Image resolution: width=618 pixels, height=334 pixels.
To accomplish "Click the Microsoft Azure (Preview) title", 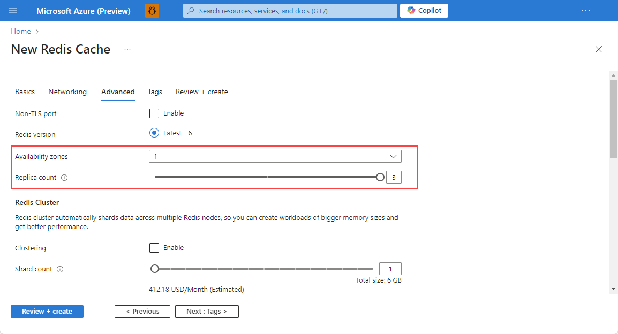I will (84, 11).
